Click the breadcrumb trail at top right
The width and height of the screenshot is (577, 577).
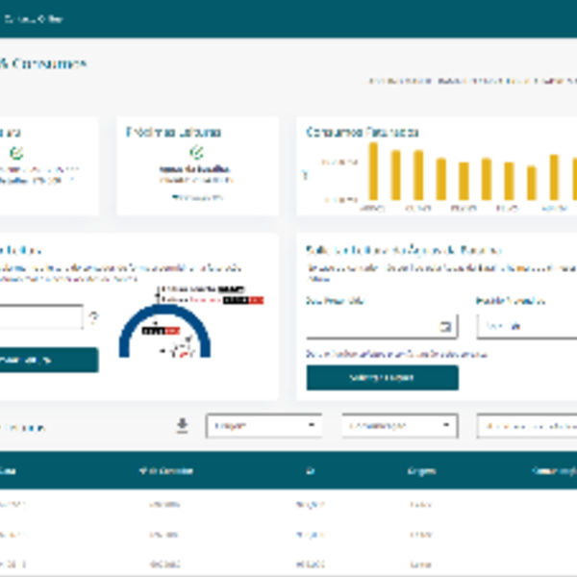pyautogui.click(x=471, y=82)
